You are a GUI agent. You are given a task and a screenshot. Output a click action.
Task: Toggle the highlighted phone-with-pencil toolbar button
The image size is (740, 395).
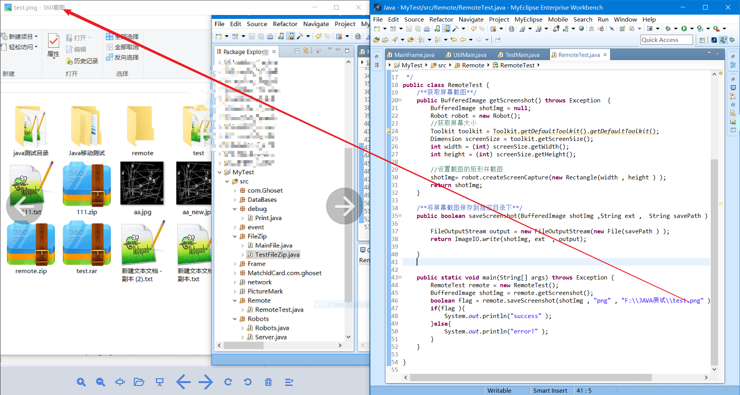click(x=446, y=28)
